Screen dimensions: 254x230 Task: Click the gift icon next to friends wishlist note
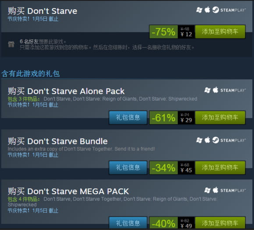click(x=11, y=44)
